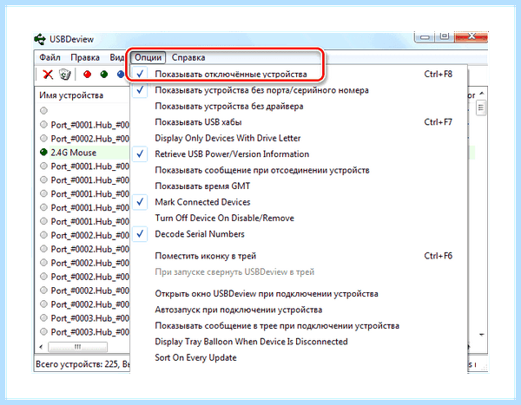
Task: Toggle Mark Connected Devices option
Action: [x=299, y=202]
